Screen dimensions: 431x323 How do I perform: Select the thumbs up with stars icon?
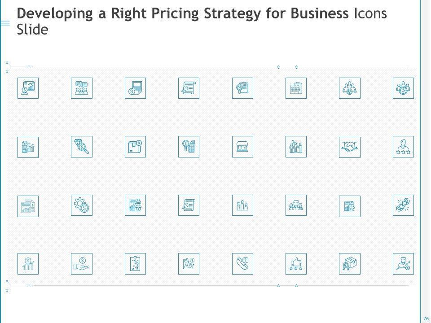click(x=296, y=264)
